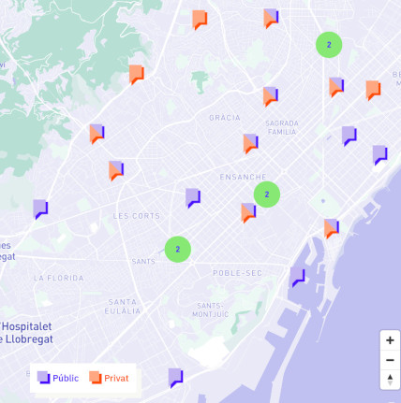Select public marker in Les Corts area
Viewport: 401px width, 403px height.
193,198
